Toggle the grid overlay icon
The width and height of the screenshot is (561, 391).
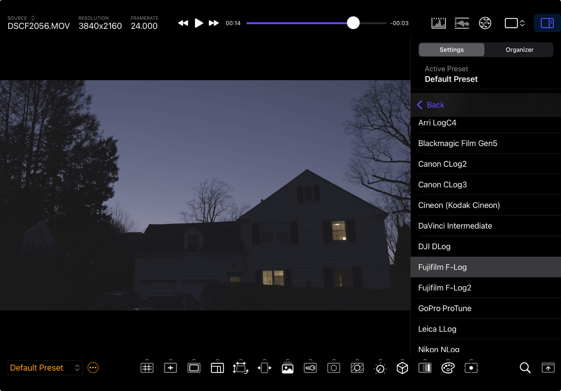pos(147,368)
